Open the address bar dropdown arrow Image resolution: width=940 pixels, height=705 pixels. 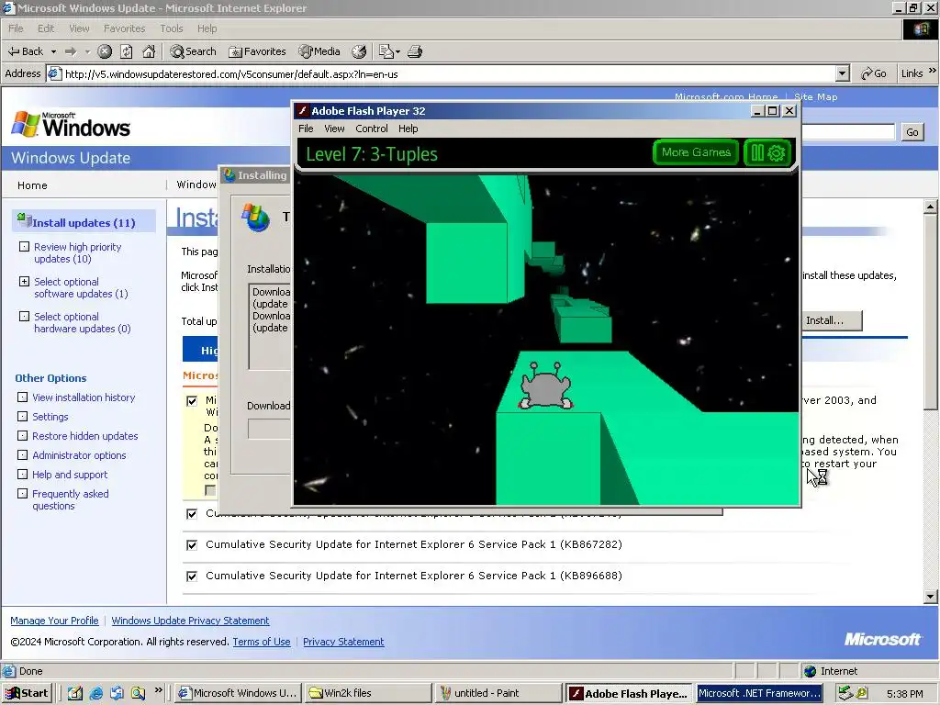843,73
